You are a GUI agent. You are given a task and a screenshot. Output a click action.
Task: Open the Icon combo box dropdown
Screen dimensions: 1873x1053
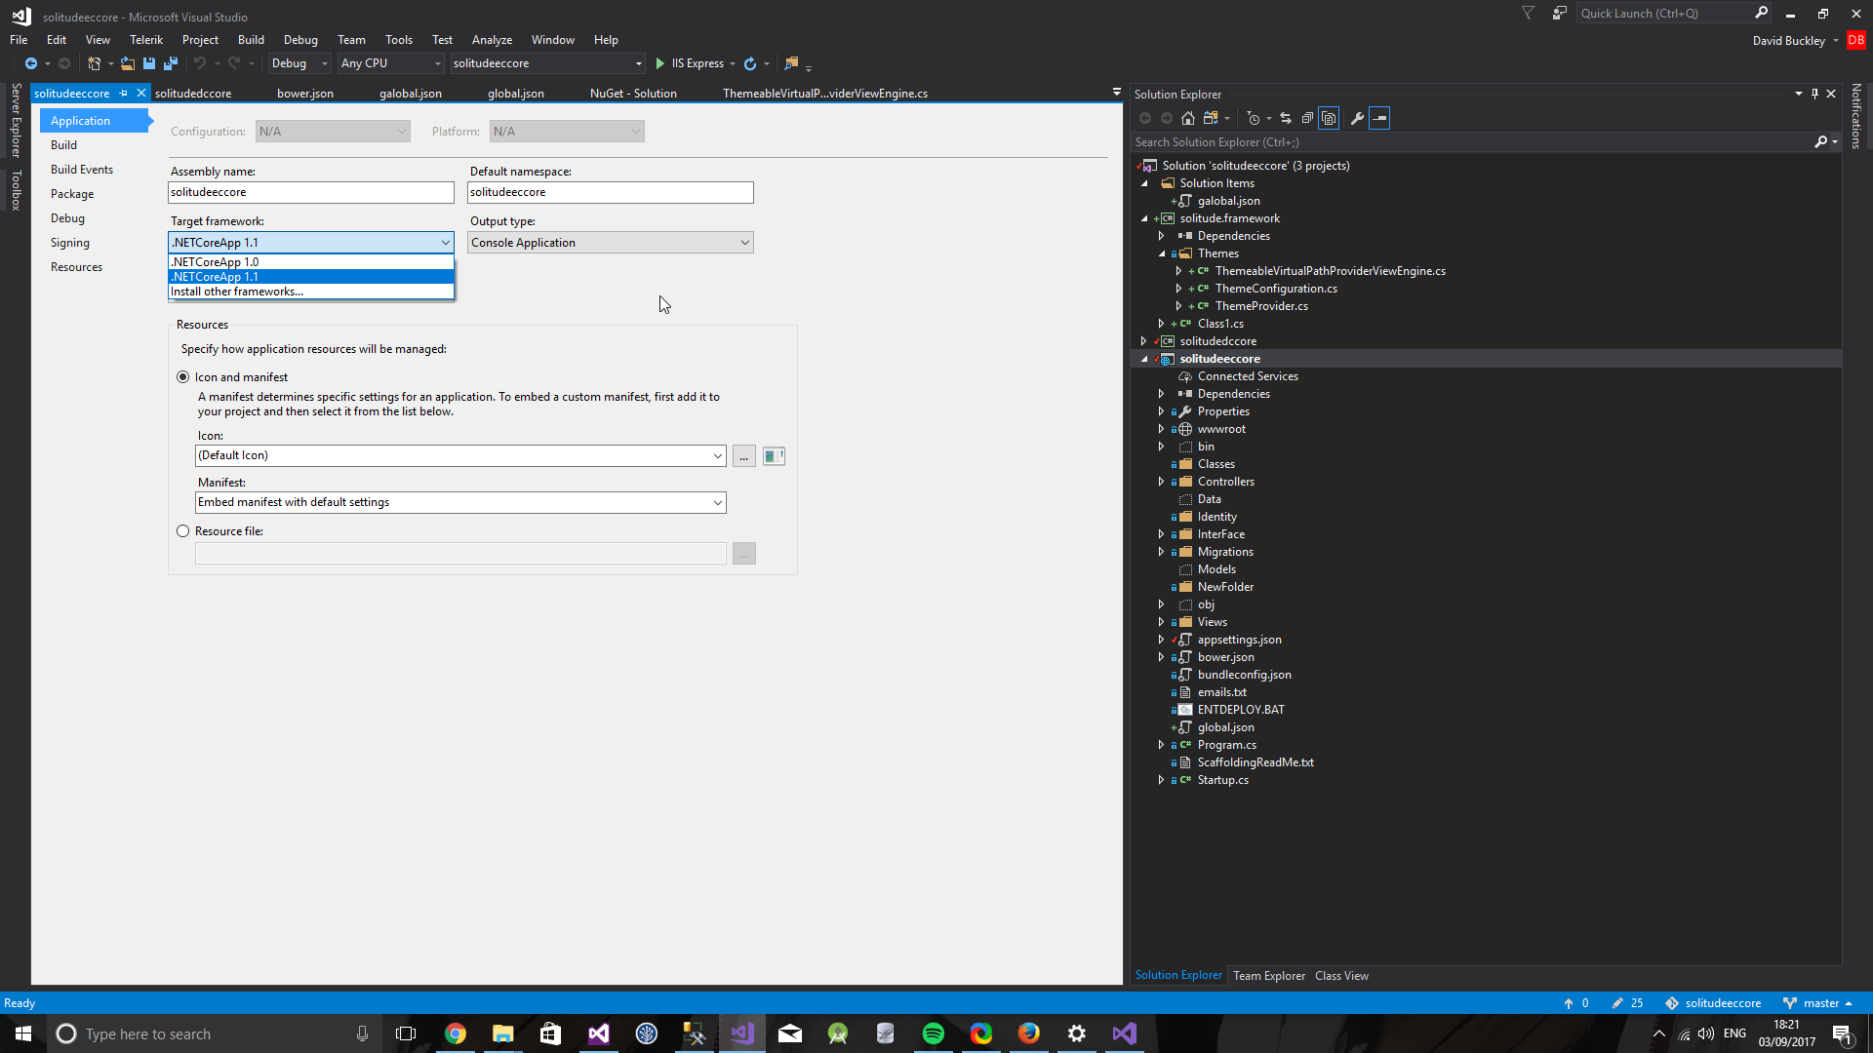718,455
